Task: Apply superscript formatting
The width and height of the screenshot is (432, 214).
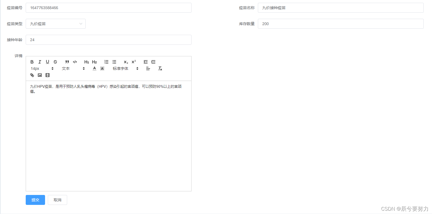Action: pos(133,62)
